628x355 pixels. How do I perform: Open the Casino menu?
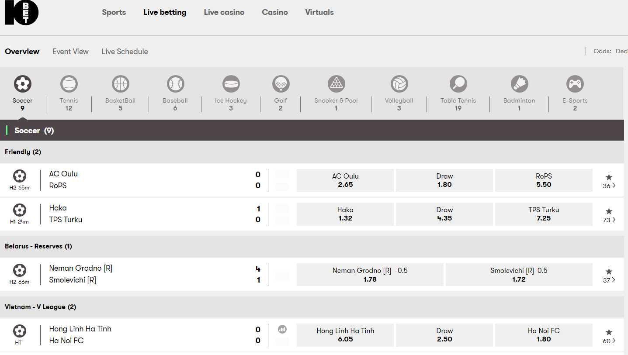pyautogui.click(x=275, y=12)
